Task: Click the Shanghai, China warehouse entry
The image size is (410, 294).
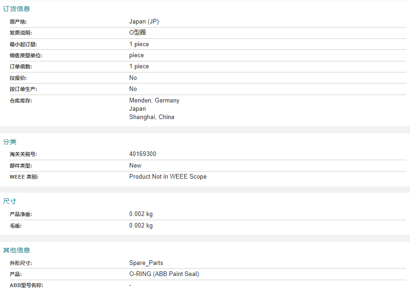Action: pos(152,117)
